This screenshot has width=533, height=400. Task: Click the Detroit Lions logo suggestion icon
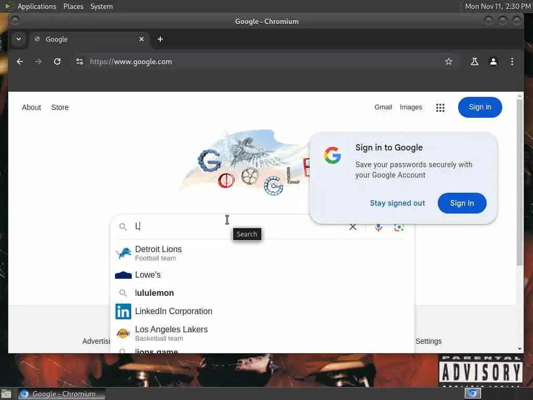point(123,253)
